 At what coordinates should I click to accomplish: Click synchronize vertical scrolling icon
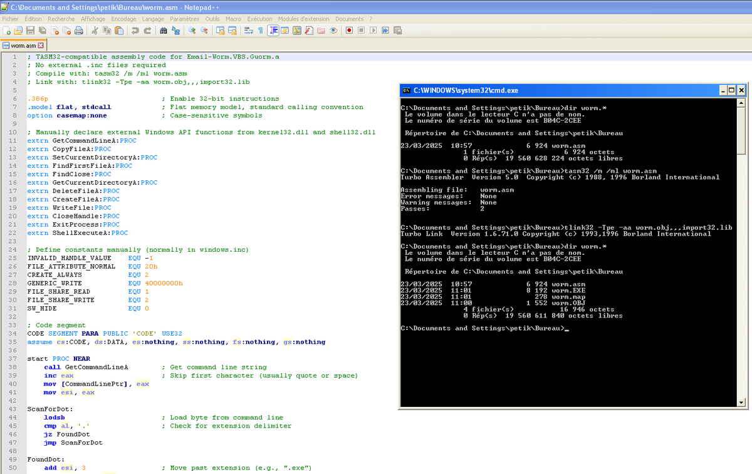[x=220, y=30]
